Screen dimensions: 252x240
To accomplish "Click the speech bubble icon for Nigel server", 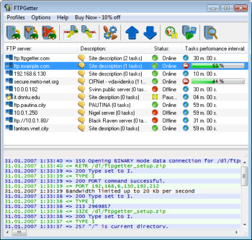I will tap(81, 112).
